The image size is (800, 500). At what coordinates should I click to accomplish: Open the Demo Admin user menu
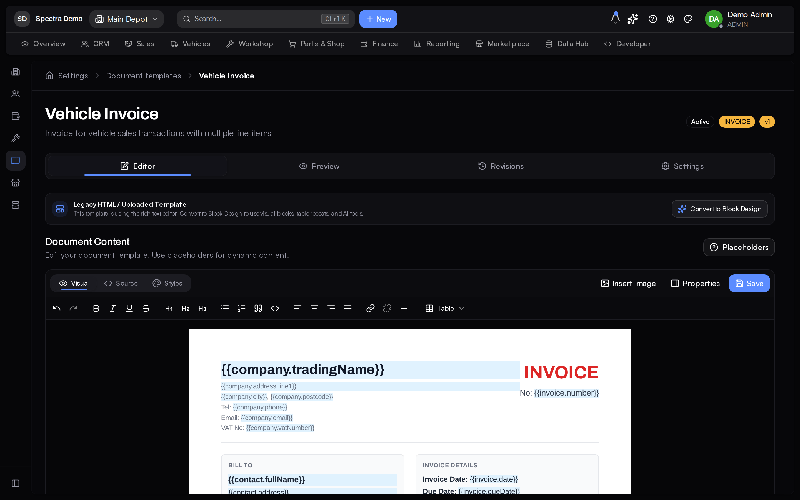(x=739, y=19)
